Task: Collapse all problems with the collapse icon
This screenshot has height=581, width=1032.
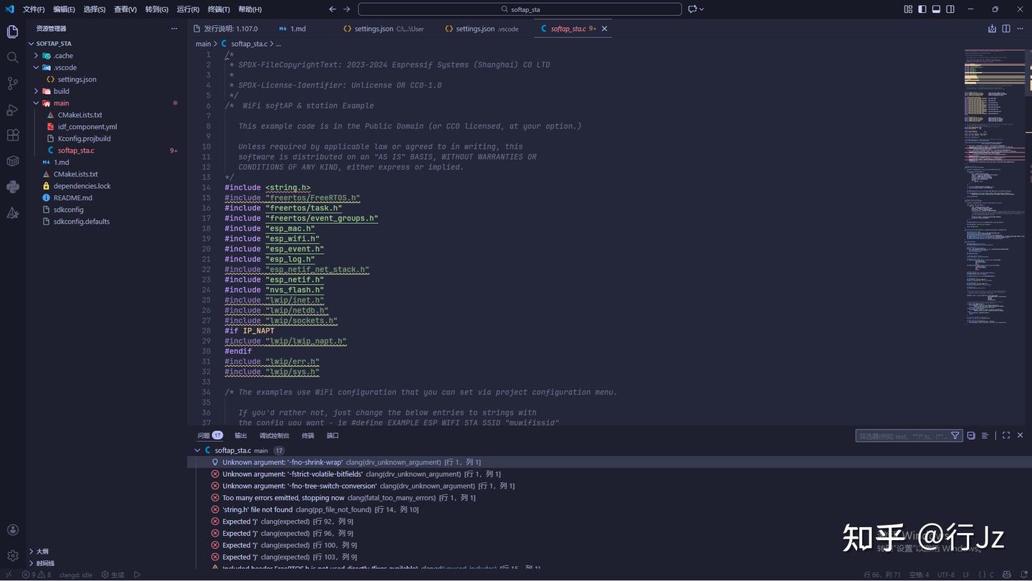Action: click(x=971, y=435)
